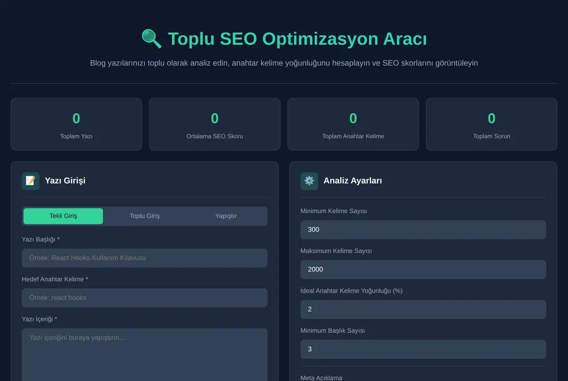Click the Toplam Yazı stat card
Viewport: 568px width, 381px height.
click(76, 124)
